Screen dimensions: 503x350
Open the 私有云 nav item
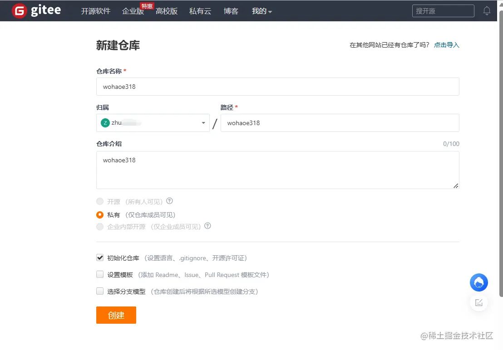pos(200,11)
